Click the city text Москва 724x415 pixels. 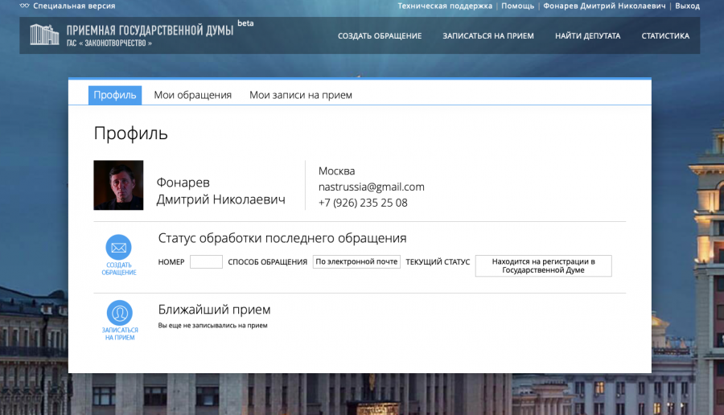pyautogui.click(x=336, y=171)
